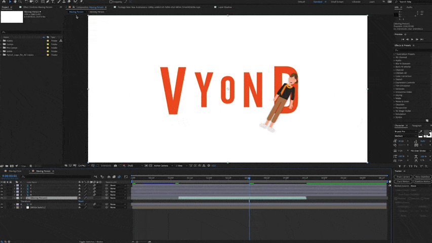Click the eyedropper in the Character panel
Viewport: 432px width, 243px height.
pyautogui.click(x=420, y=132)
